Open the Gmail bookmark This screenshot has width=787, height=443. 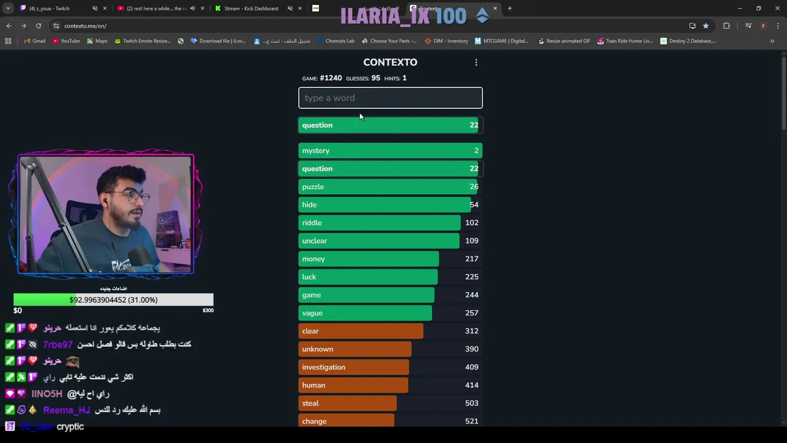[34, 41]
